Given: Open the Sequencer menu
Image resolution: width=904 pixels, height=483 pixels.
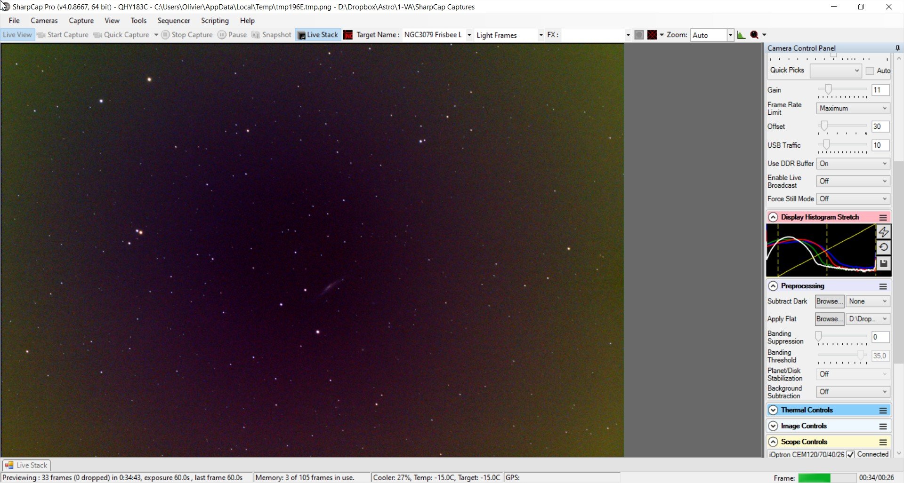Looking at the screenshot, I should 174,21.
